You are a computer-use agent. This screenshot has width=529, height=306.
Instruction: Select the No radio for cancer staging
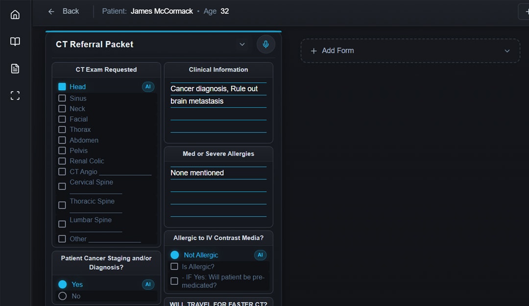(x=62, y=296)
